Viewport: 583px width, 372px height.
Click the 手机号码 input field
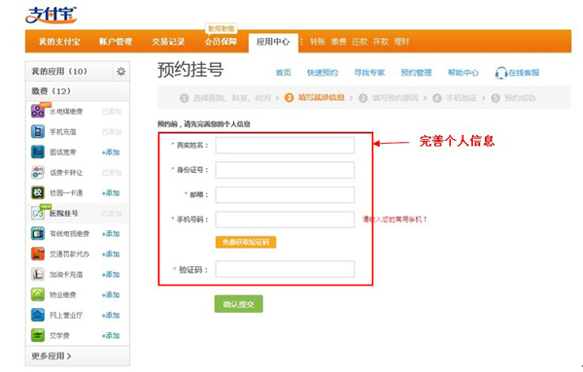[285, 220]
